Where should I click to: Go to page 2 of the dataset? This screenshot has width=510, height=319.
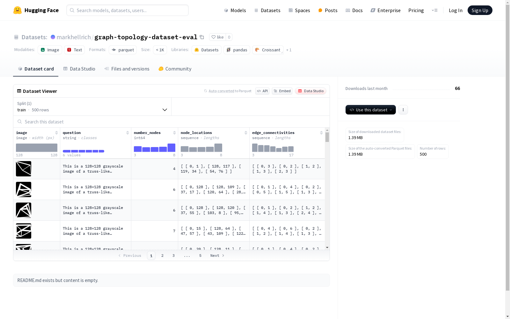pos(163,256)
